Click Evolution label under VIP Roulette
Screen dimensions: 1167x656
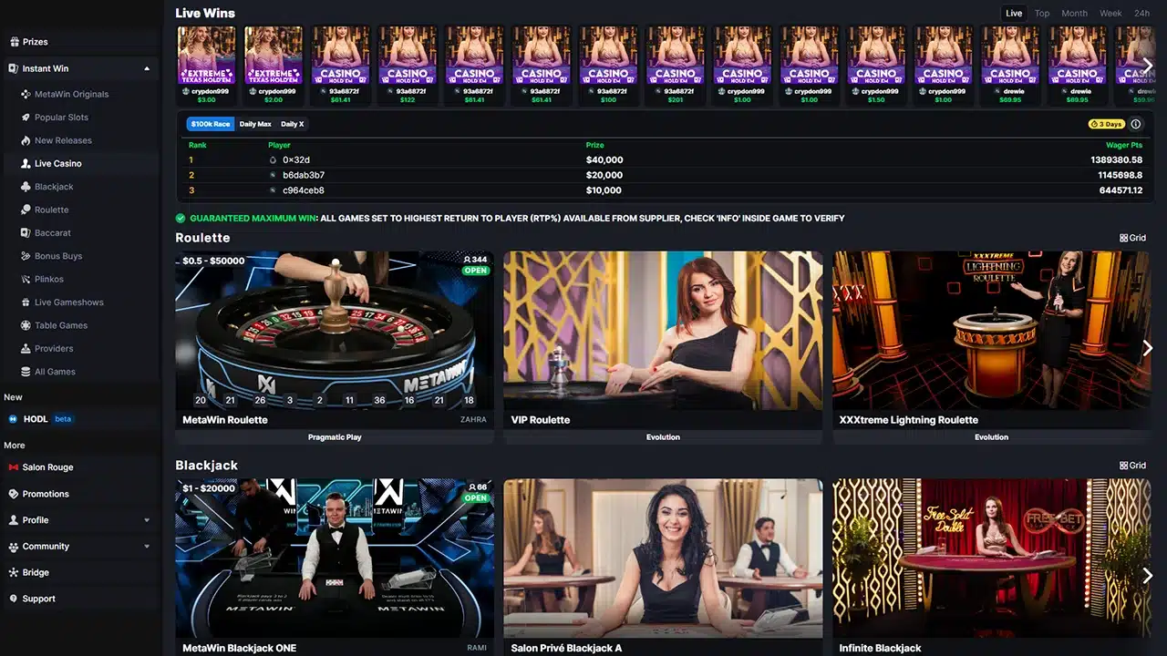click(663, 437)
